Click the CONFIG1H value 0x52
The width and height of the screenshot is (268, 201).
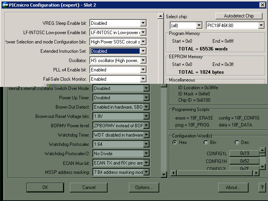click(244, 161)
